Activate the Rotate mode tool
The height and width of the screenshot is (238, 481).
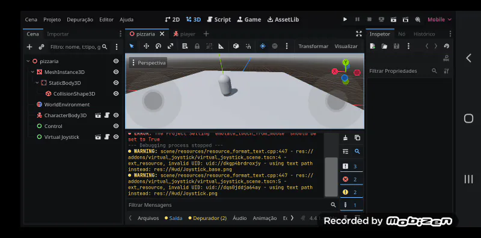158,46
